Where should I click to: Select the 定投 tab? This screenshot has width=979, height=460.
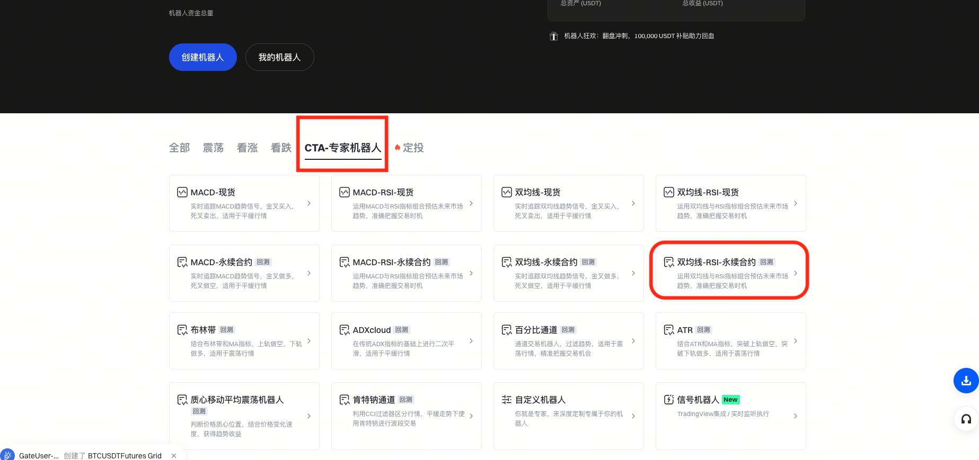point(413,148)
